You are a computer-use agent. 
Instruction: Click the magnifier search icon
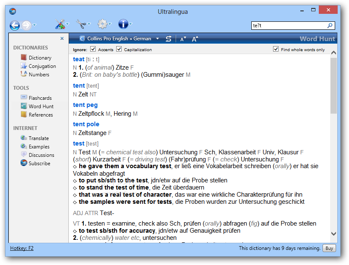[x=330, y=26]
